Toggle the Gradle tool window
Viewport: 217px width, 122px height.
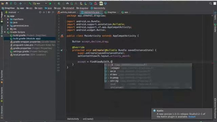tap(215, 28)
